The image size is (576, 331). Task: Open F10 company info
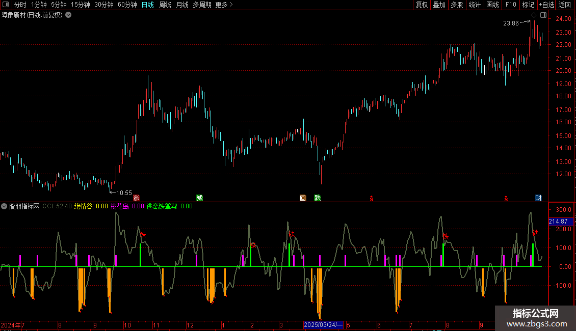tap(511, 5)
